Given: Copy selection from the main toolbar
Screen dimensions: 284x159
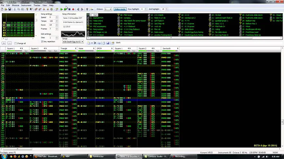Looking at the screenshot, I should coord(19,9).
